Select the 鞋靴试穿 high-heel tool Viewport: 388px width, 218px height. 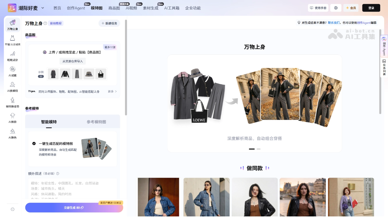(x=12, y=56)
